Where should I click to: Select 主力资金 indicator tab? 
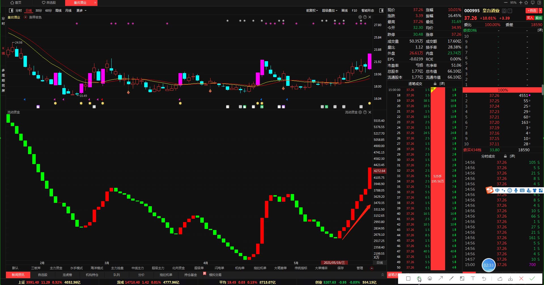click(56, 268)
